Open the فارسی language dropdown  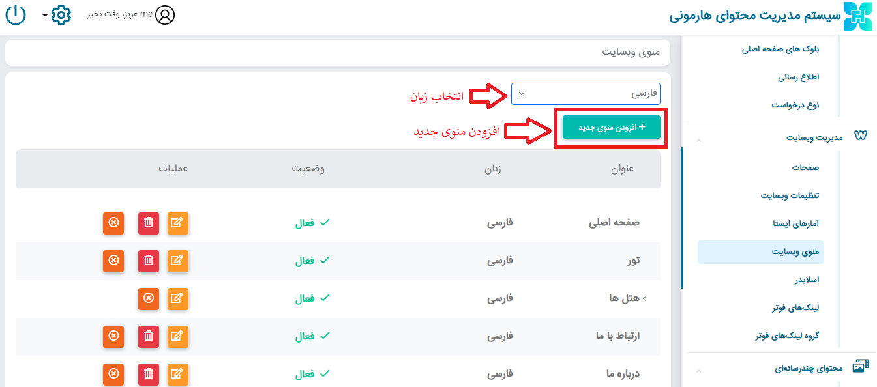pos(585,94)
